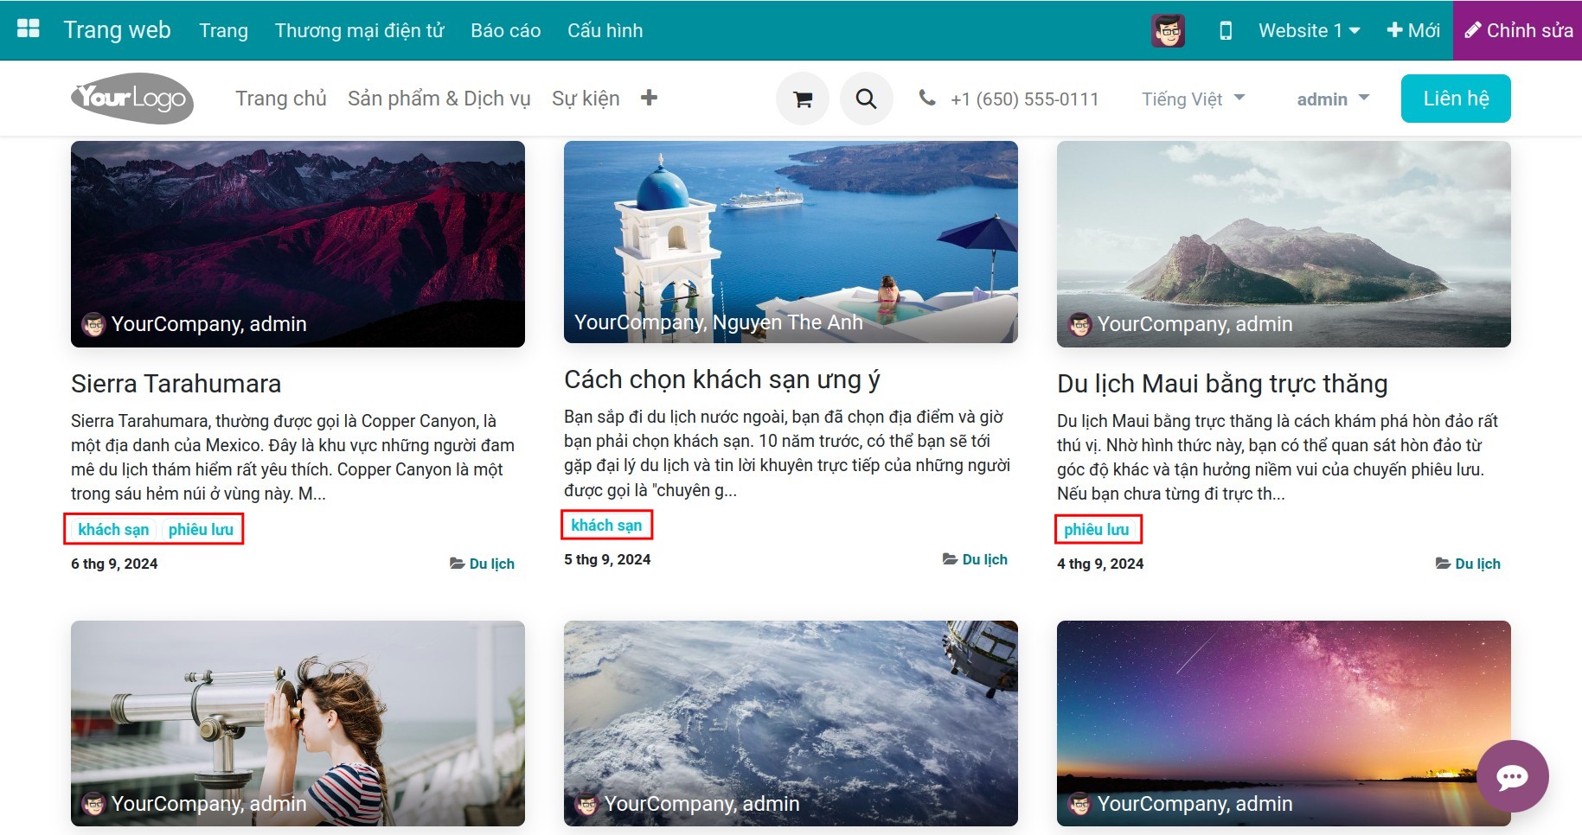Click the Liên hệ button

coord(1455,99)
